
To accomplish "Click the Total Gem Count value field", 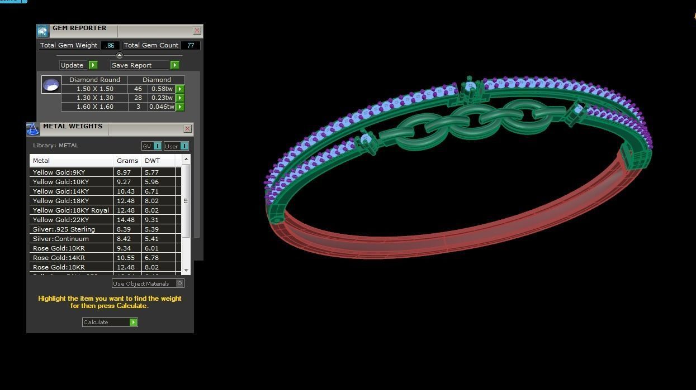I will (191, 45).
